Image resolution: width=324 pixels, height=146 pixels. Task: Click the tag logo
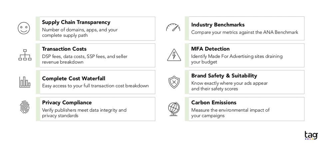click(311, 135)
